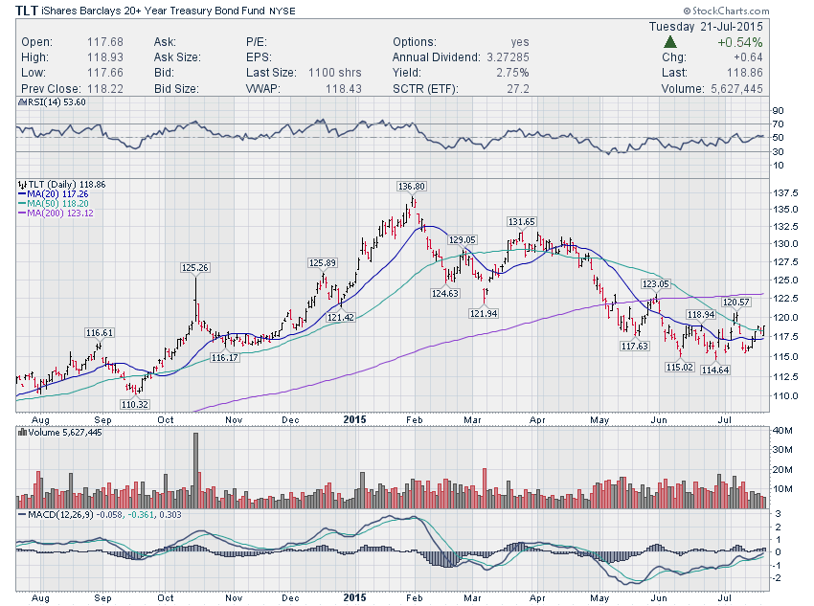
Task: Click the 40M volume axis label
Action: 782,430
